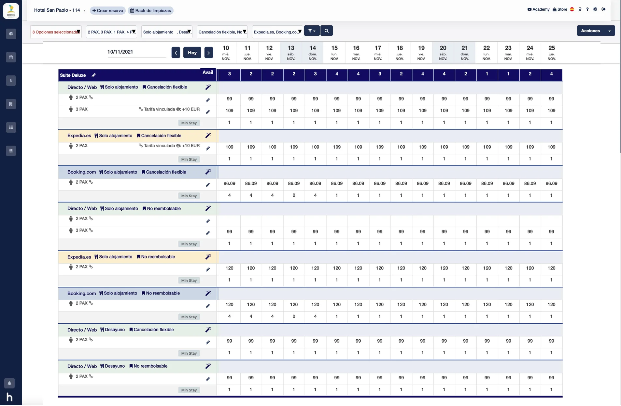Expand the 8 Opciones seleccionadas dropdown
Screen dimensions: 621x406
(56, 32)
